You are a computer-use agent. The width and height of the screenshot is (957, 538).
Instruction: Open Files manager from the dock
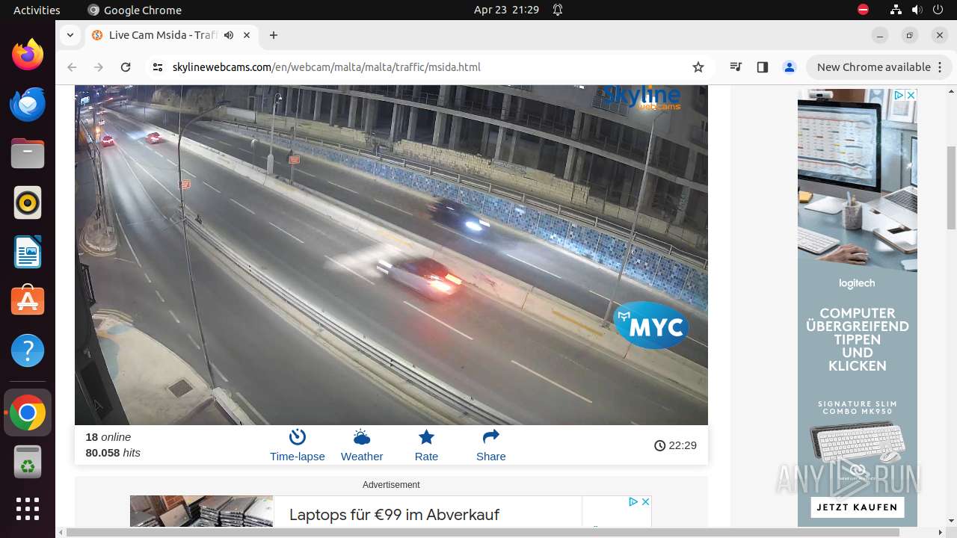28,153
